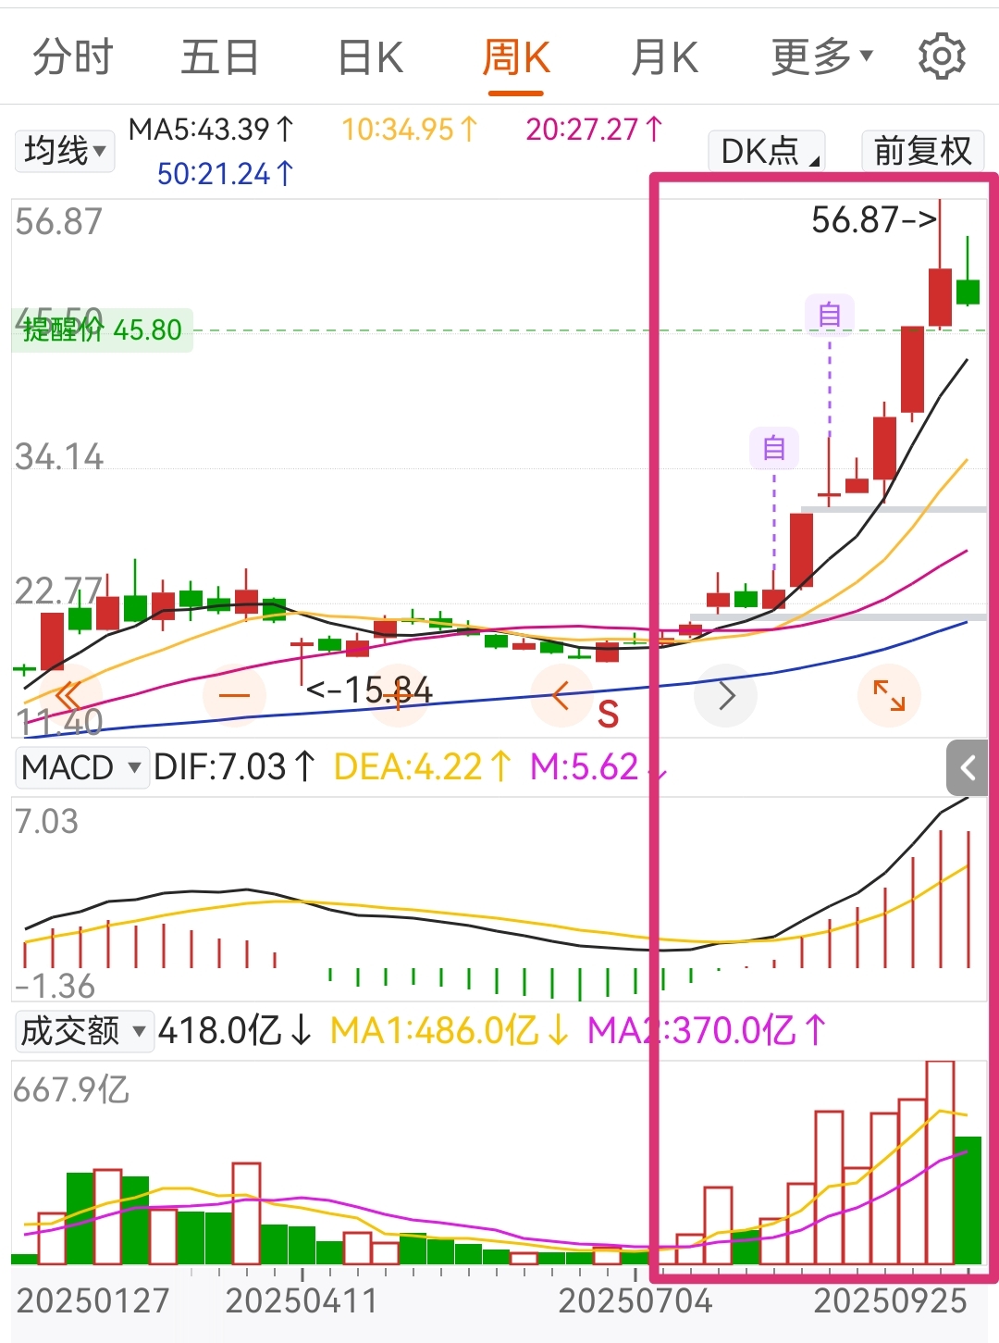Tap the 20250127 date label

[92, 1301]
